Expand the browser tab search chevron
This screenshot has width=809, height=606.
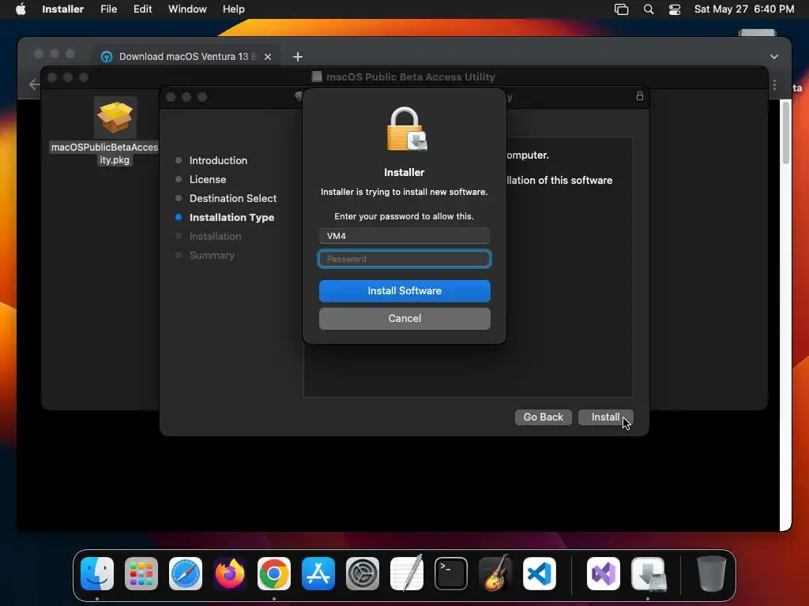coord(774,57)
